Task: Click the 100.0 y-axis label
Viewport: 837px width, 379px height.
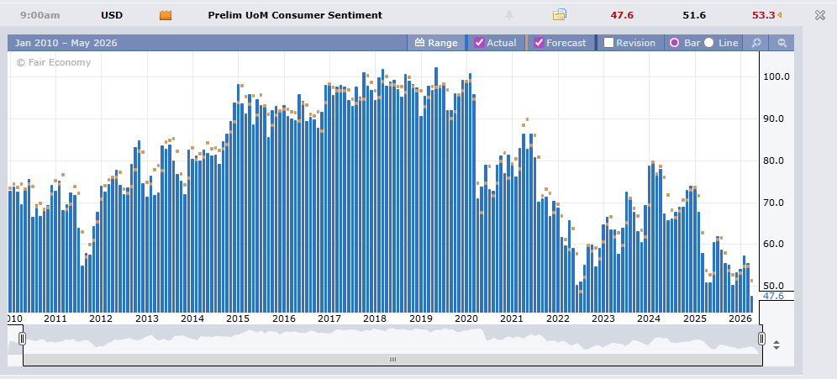Action: coord(776,76)
